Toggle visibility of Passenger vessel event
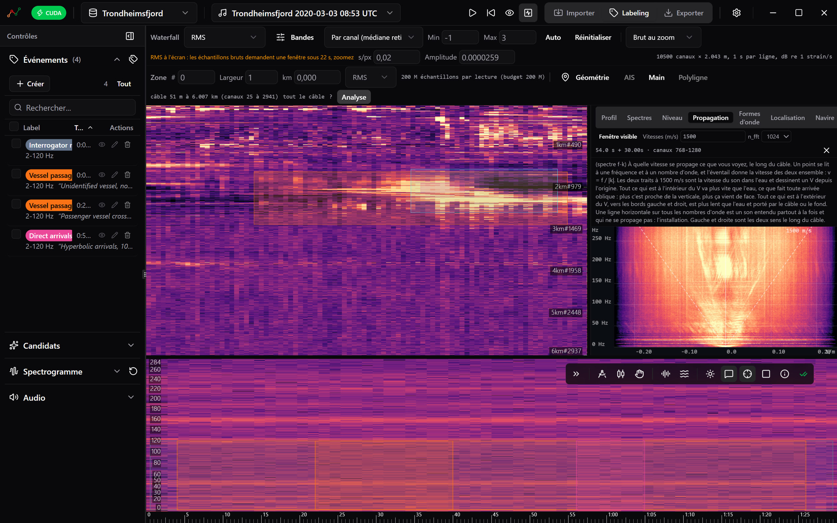Viewport: 837px width, 523px height. point(102,205)
